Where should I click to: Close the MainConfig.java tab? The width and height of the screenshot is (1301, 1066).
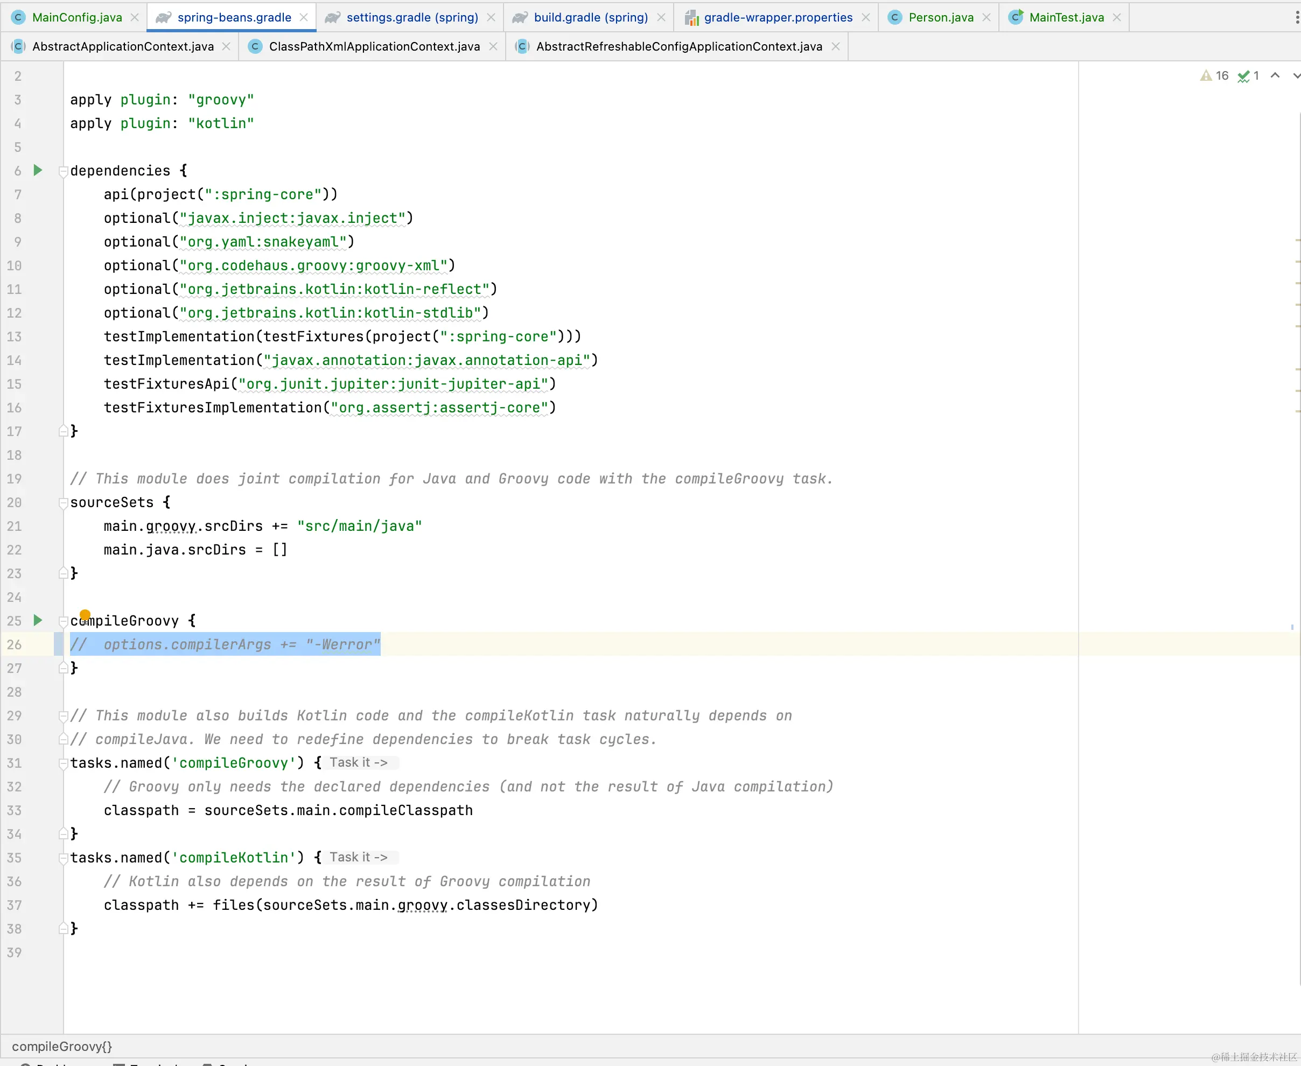[135, 17]
